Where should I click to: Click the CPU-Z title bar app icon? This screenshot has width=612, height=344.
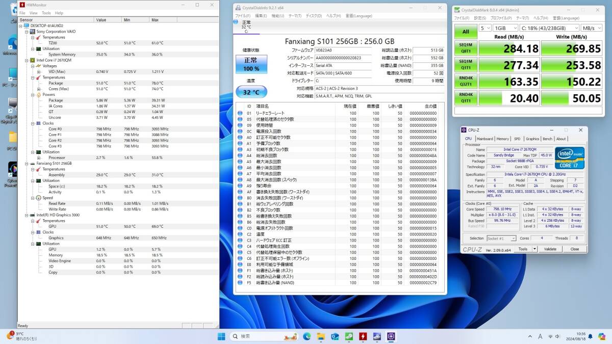464,130
